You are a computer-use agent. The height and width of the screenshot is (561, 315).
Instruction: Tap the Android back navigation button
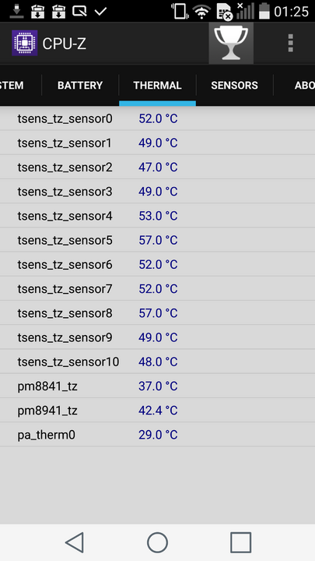tap(75, 542)
